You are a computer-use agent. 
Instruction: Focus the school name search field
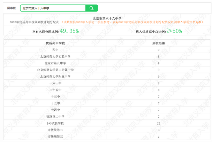(52, 8)
